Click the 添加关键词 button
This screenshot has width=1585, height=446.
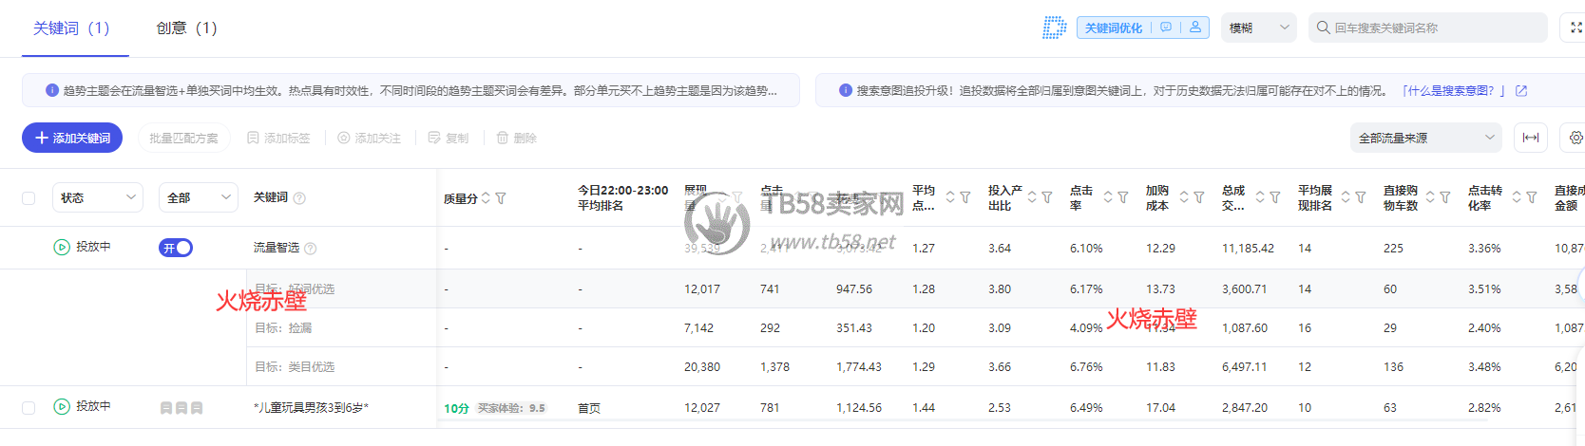point(72,138)
